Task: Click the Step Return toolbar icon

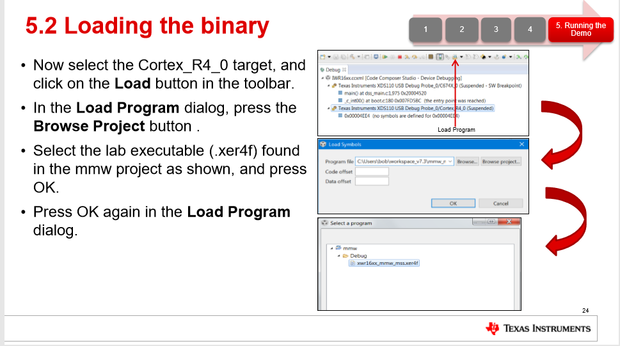Action: 422,57
